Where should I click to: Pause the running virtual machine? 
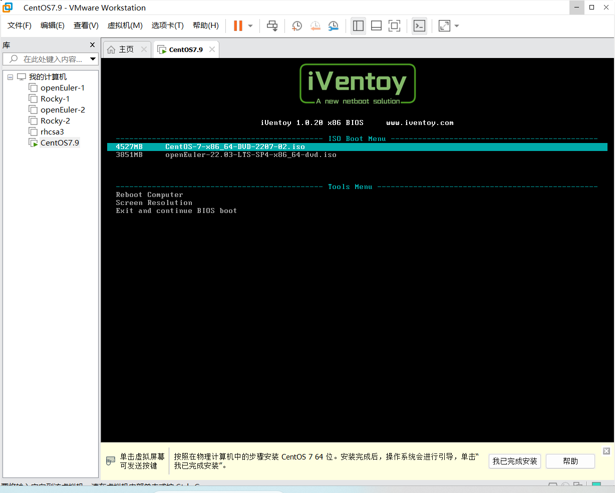pos(238,25)
